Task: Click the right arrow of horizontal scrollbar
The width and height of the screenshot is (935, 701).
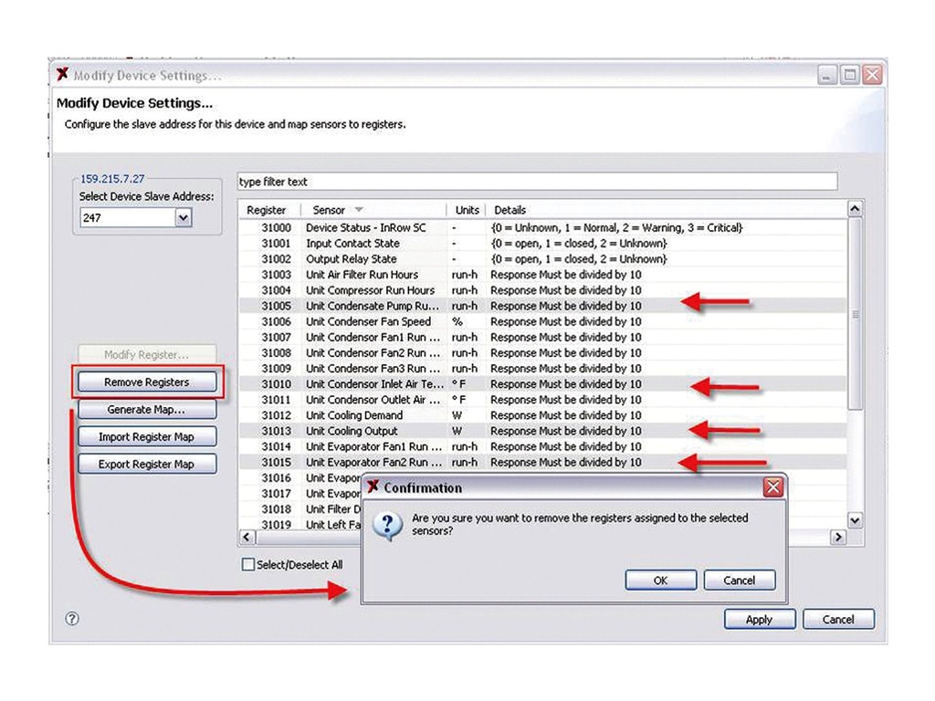Action: 839,537
